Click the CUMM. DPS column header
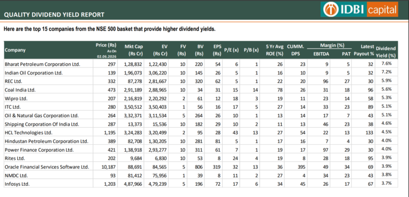This screenshot has height=197, width=409. coord(296,50)
